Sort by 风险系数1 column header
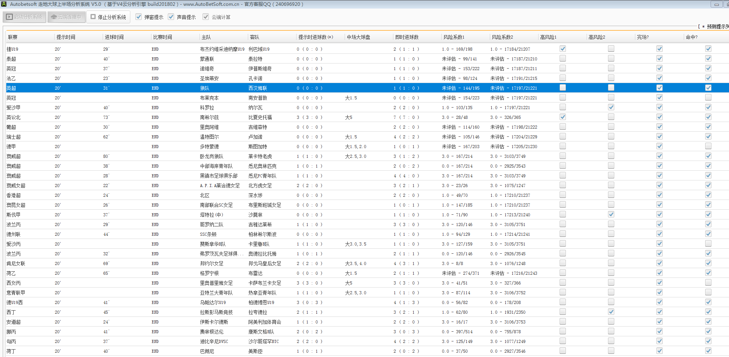Image resolution: width=729 pixels, height=357 pixels. pyautogui.click(x=454, y=37)
